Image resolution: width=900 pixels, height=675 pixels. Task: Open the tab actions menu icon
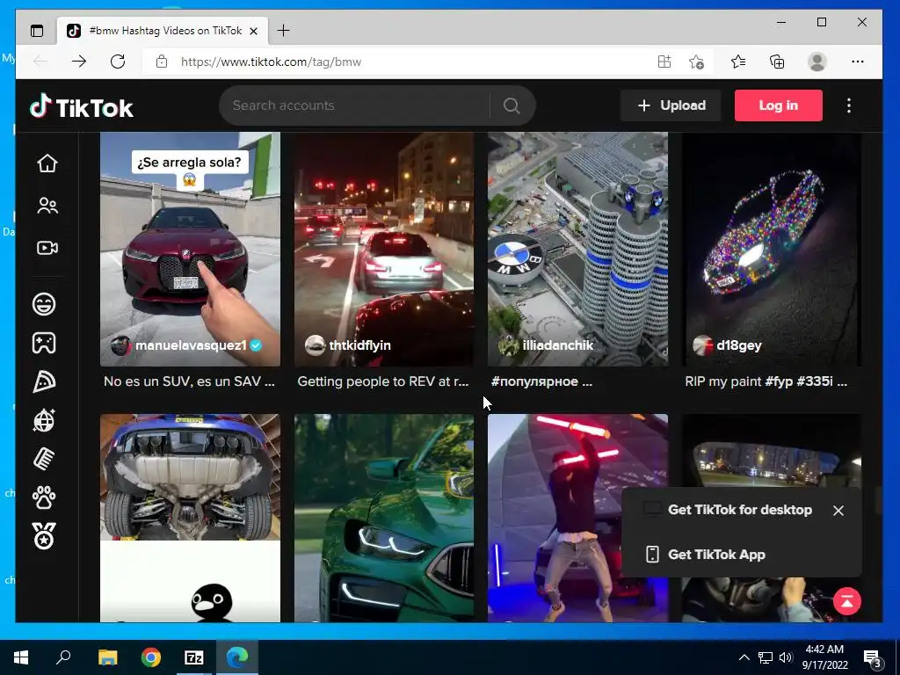point(37,31)
